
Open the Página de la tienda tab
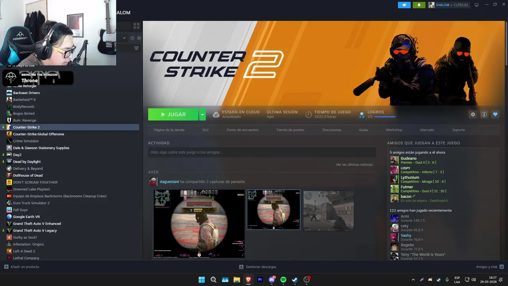point(169,130)
